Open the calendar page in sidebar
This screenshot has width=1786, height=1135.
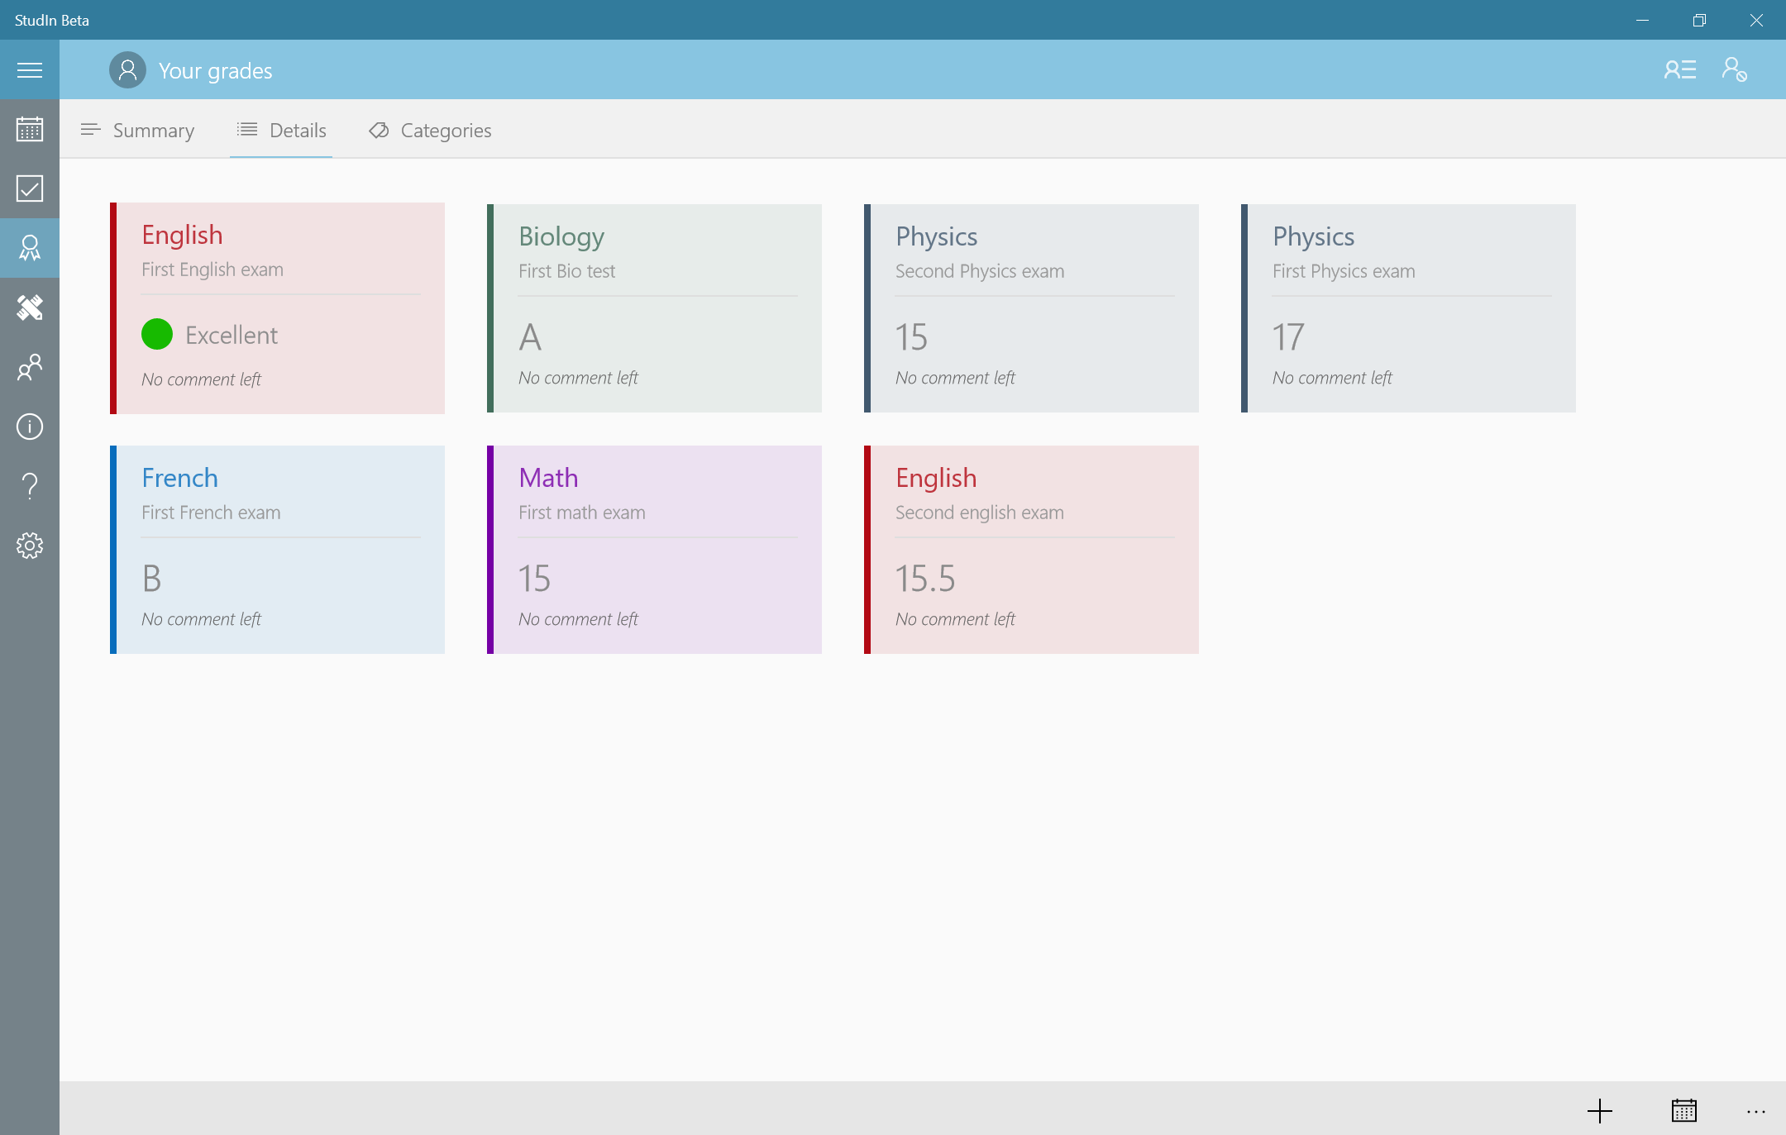click(x=30, y=129)
